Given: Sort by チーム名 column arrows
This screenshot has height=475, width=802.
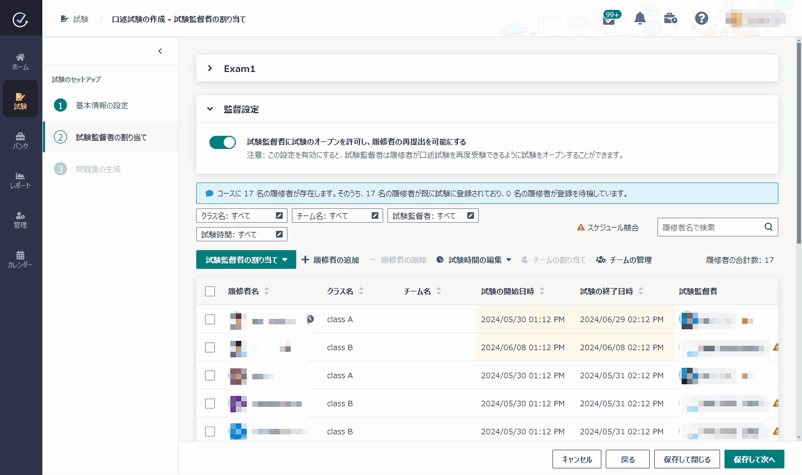Looking at the screenshot, I should pyautogui.click(x=439, y=291).
